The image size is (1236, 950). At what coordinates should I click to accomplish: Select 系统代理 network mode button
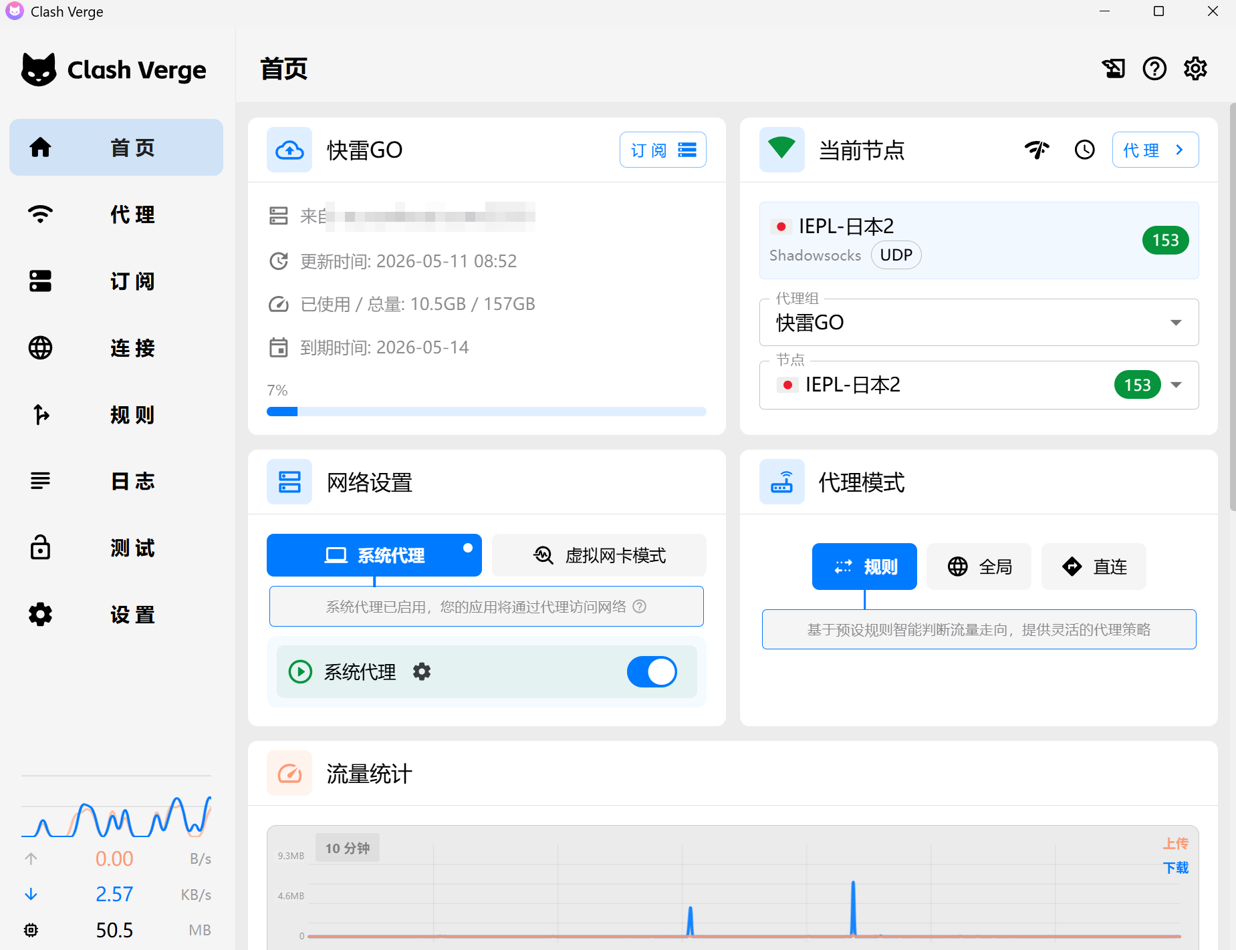(x=374, y=555)
